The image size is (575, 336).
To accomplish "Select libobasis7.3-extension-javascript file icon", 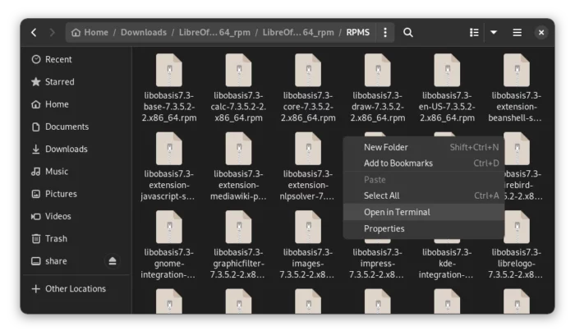I will pyautogui.click(x=168, y=149).
